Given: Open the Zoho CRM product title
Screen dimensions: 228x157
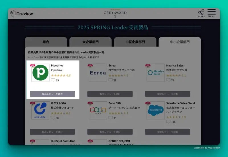Looking at the screenshot, I should pyautogui.click(x=115, y=103).
